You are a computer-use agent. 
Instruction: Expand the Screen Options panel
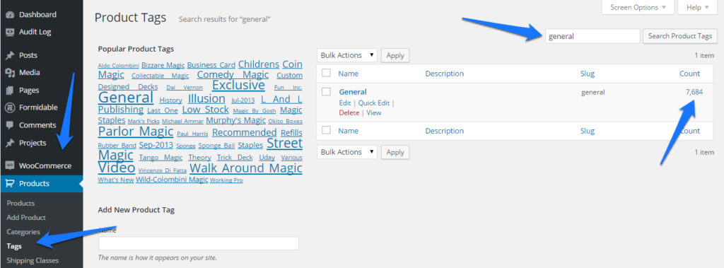point(638,7)
